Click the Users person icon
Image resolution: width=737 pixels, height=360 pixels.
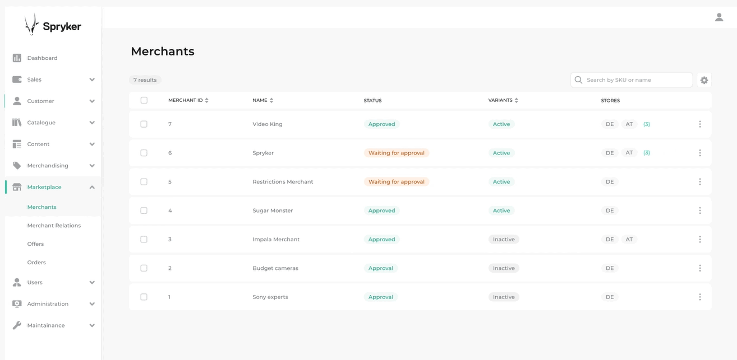pyautogui.click(x=17, y=282)
